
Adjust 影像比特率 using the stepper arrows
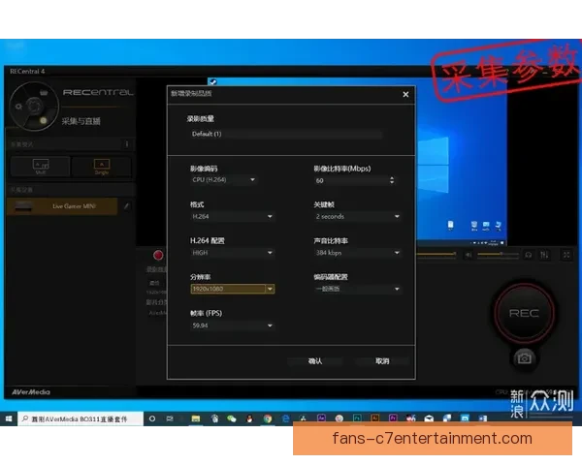pyautogui.click(x=392, y=180)
